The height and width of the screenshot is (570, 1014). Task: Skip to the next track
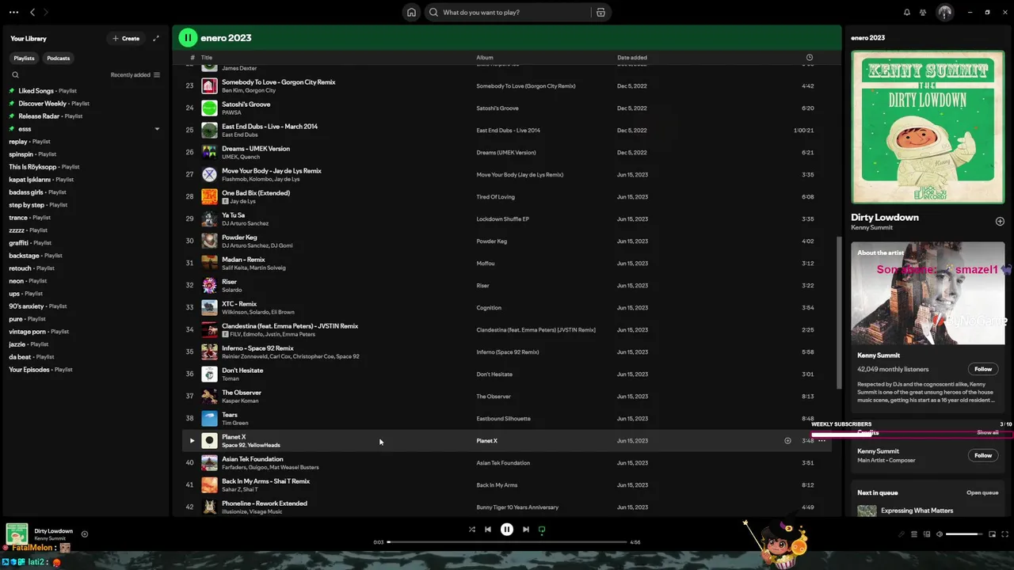[526, 530]
